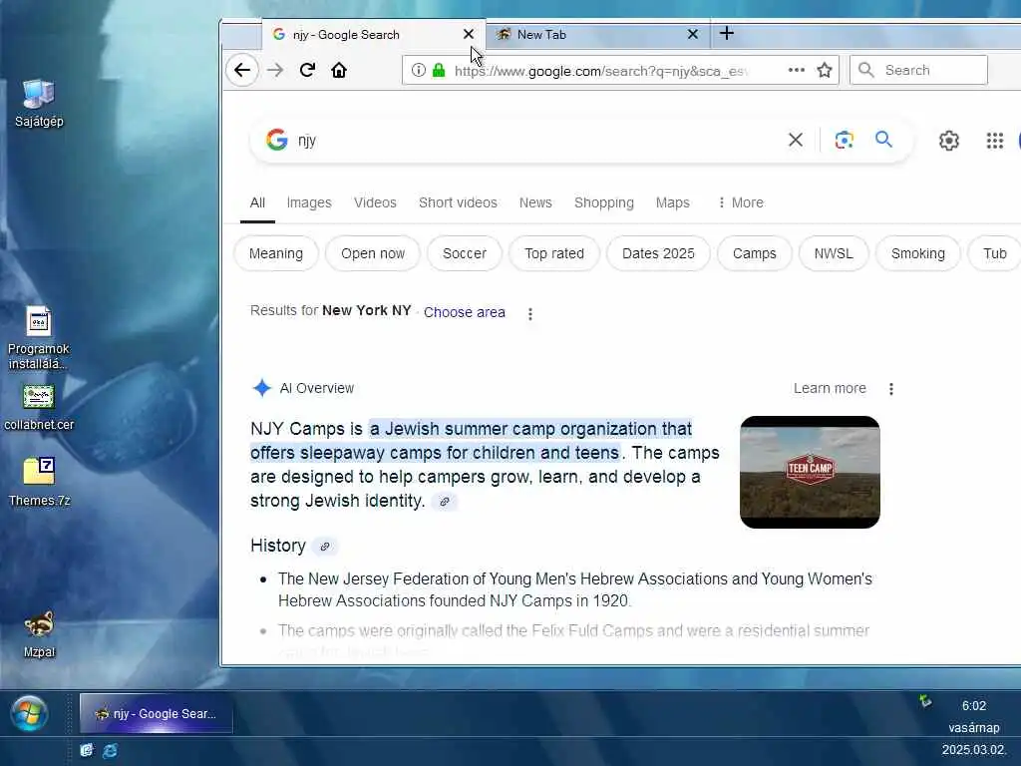Open Programok installálá desktop shortcut
The image size is (1021, 766).
[39, 339]
